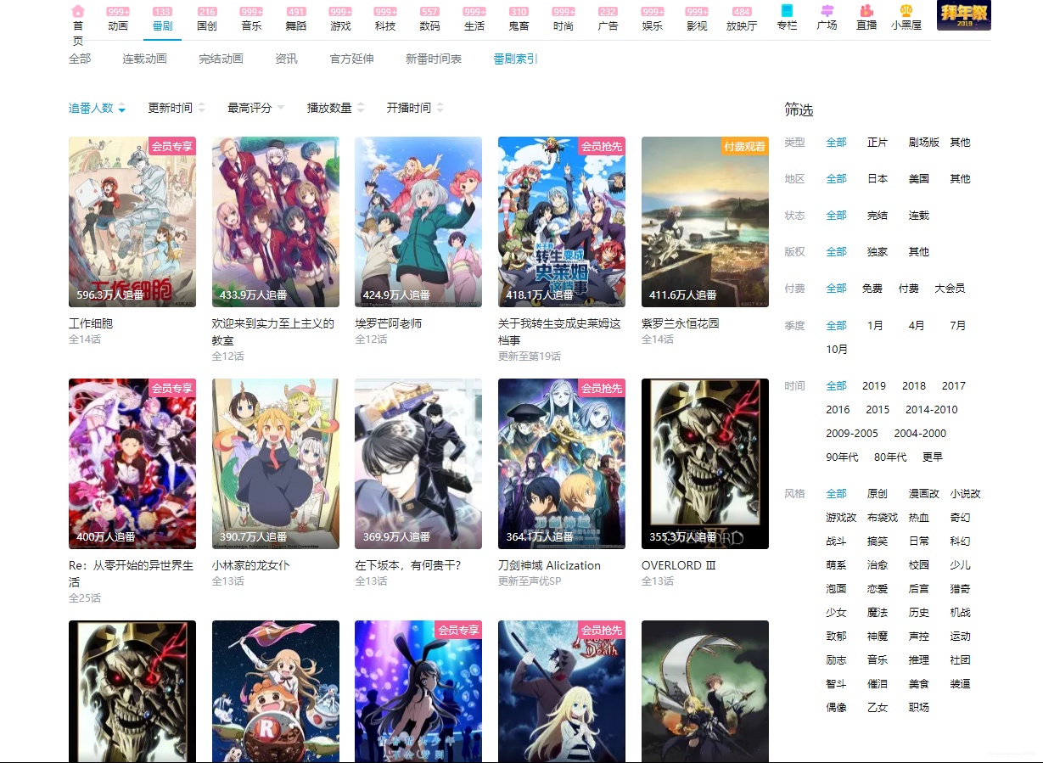Open the 拜年祭 2019 banner
Viewport: 1043px width, 763px height.
(963, 15)
